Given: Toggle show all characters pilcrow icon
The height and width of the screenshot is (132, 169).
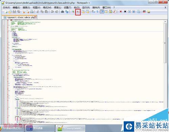Looking at the screenshot, I should [97, 12].
